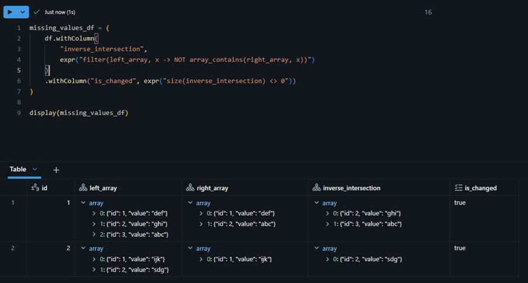Viewport: 528px width, 283px height.
Task: Click the "Just now (1s)" run status
Action: click(60, 12)
